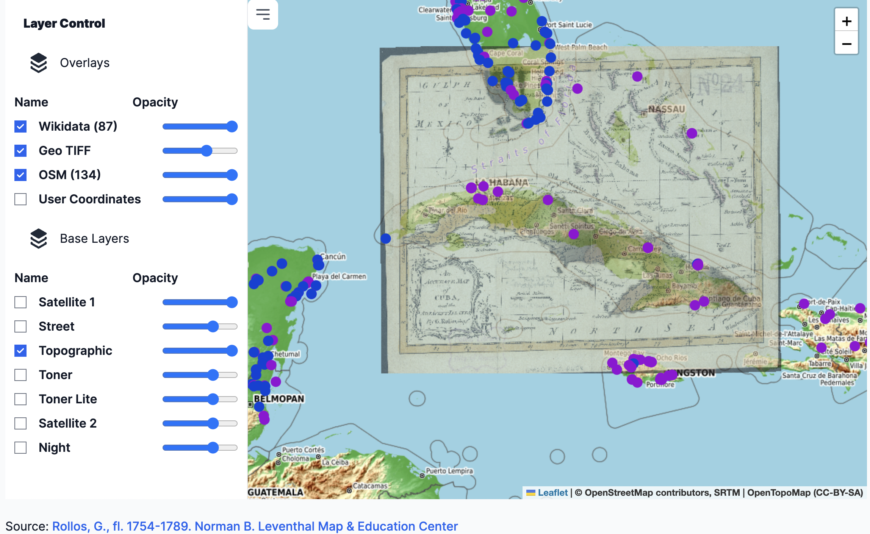Click the blue marker west of Cuba
870x534 pixels.
click(x=386, y=239)
